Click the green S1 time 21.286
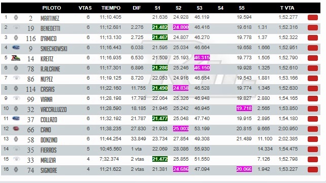This screenshot has height=183, width=326. coord(159,68)
